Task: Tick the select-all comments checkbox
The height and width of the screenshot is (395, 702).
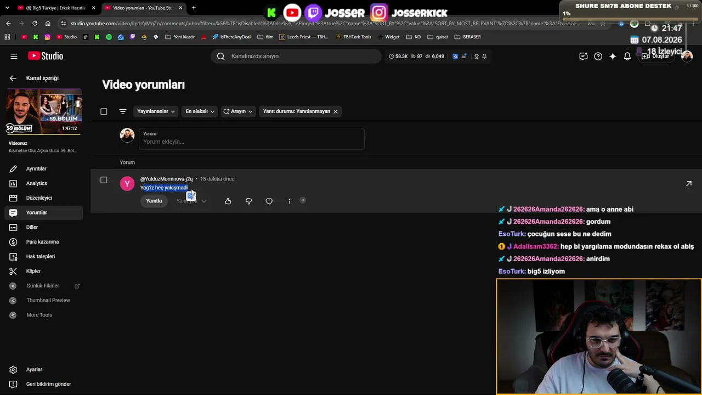Action: [104, 111]
